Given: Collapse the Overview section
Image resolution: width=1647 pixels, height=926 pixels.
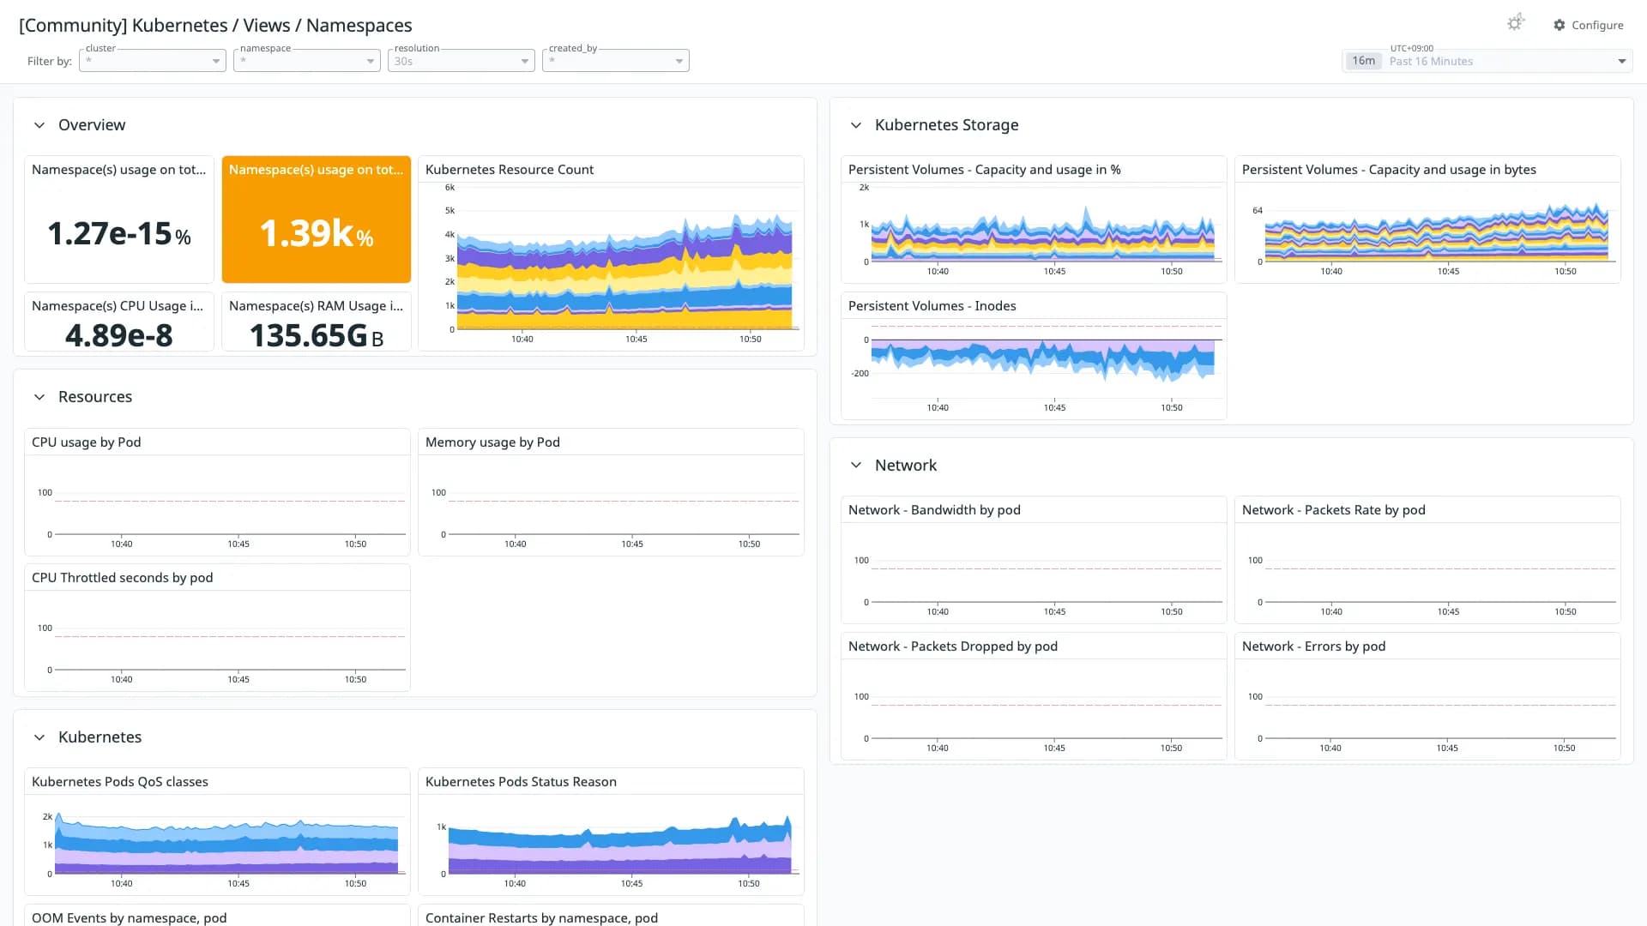Looking at the screenshot, I should [39, 125].
